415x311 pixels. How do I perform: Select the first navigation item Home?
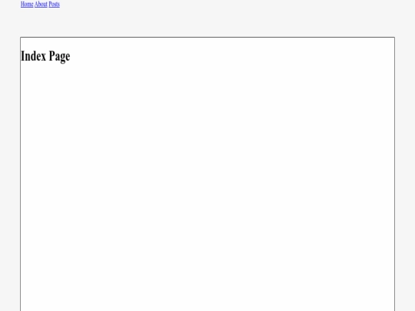tap(27, 5)
